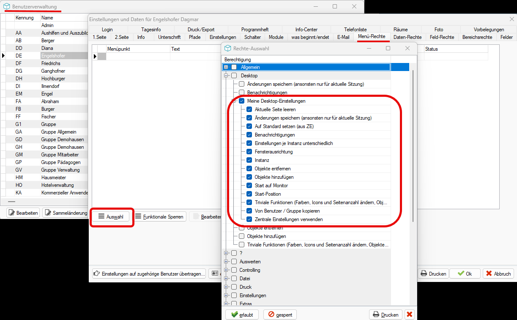Open the Module tab

(x=276, y=37)
